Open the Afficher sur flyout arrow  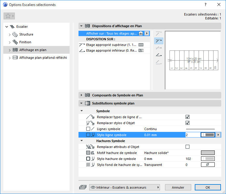[147, 33]
